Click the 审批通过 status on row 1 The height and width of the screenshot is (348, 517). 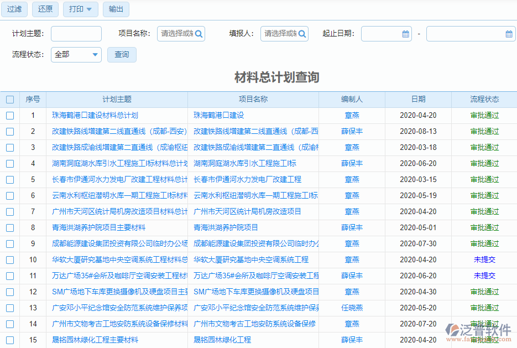[485, 115]
